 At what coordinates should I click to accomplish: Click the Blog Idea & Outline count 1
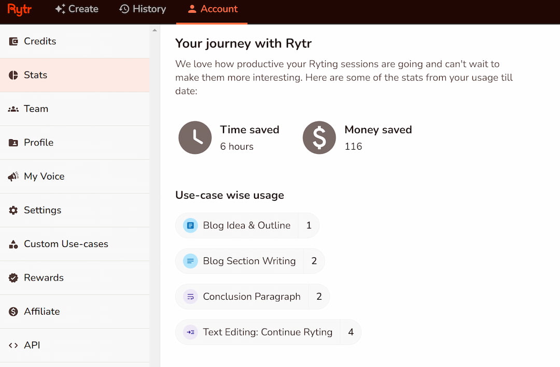[309, 225]
